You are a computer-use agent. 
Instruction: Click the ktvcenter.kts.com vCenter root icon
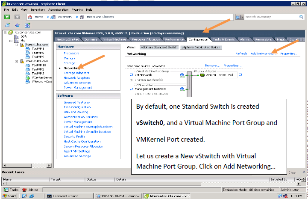tap(11, 32)
